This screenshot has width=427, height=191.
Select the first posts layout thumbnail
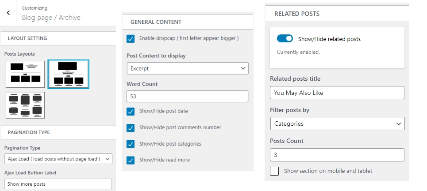[25, 74]
